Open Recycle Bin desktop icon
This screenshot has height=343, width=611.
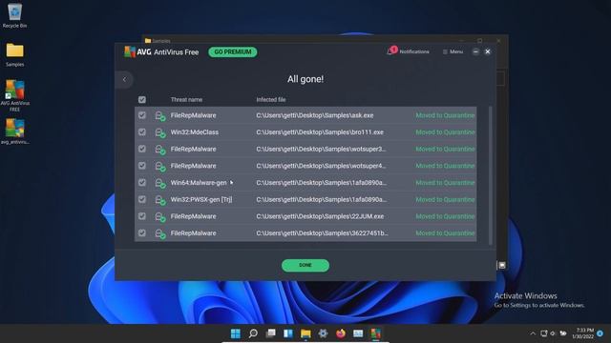(15, 15)
